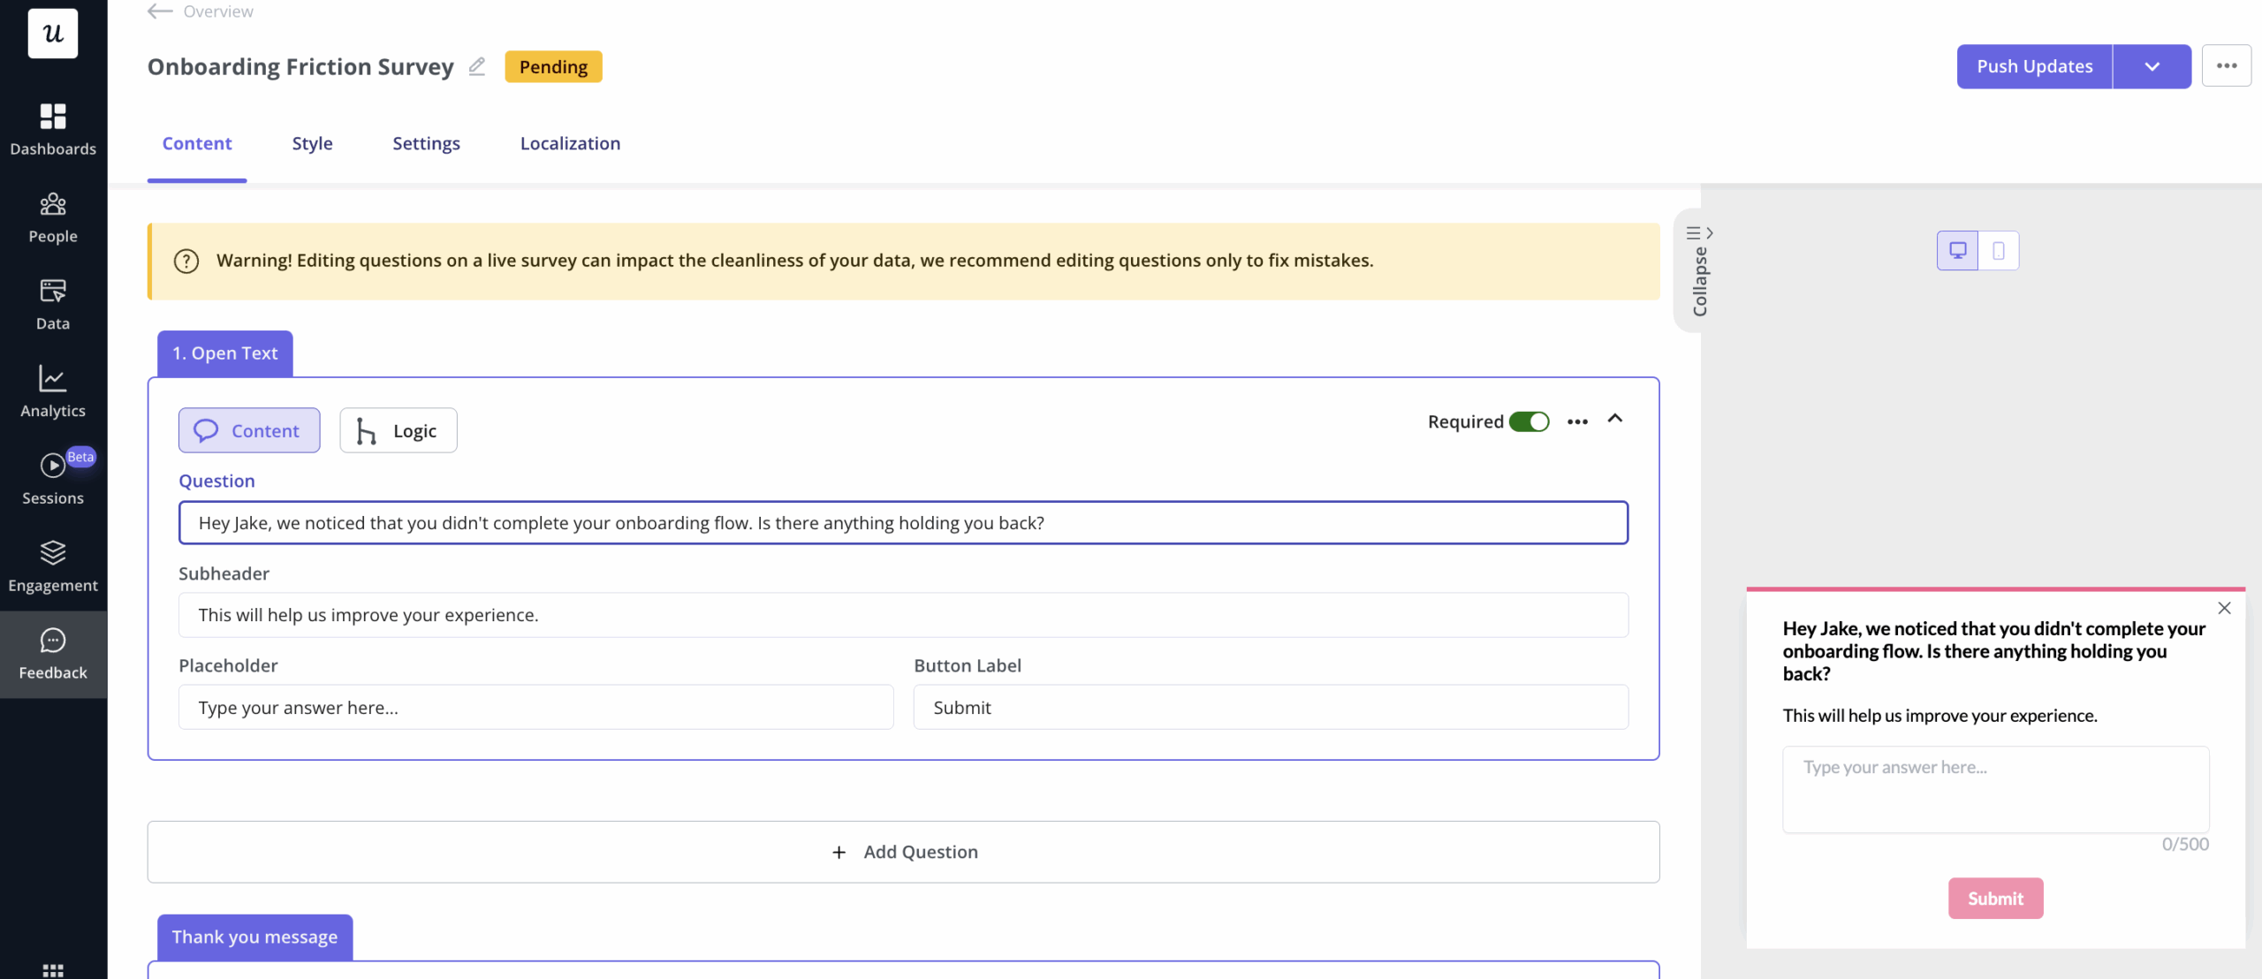
Task: Select the Thank you message label
Action: tap(254, 937)
